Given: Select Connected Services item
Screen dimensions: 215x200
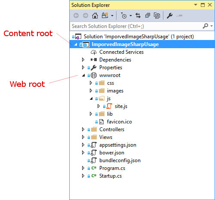Looking at the screenshot, I should 121,52.
